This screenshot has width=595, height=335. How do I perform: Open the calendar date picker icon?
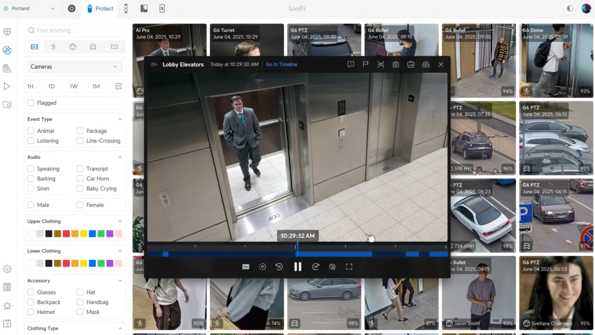pyautogui.click(x=119, y=86)
